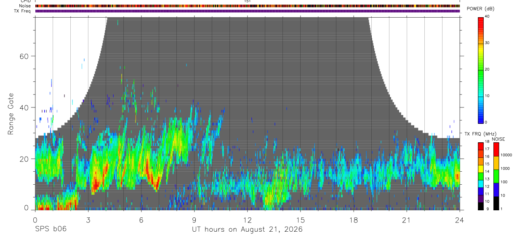Click the purple TX Freq strip
The height and width of the screenshot is (238, 517).
(247, 11)
